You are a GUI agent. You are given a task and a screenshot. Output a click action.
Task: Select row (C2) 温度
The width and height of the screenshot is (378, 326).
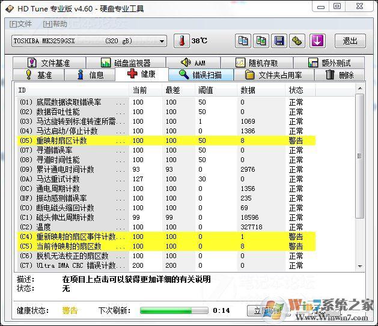(x=166, y=227)
